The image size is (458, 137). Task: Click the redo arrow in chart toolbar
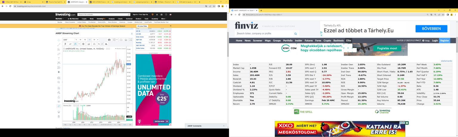102,44
